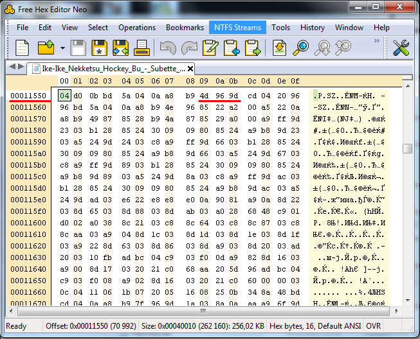
Task: Click the Ready status text
Action: (16, 326)
